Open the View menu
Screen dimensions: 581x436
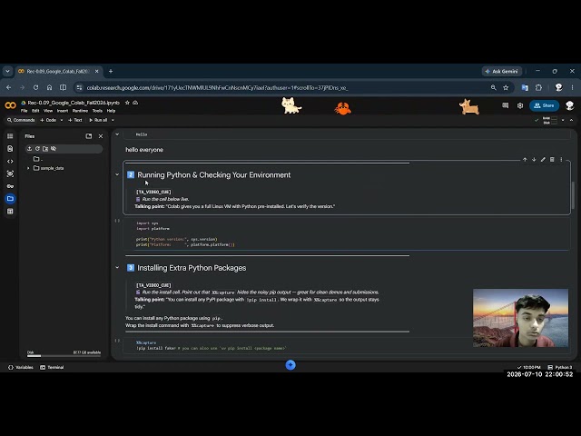tap(48, 111)
